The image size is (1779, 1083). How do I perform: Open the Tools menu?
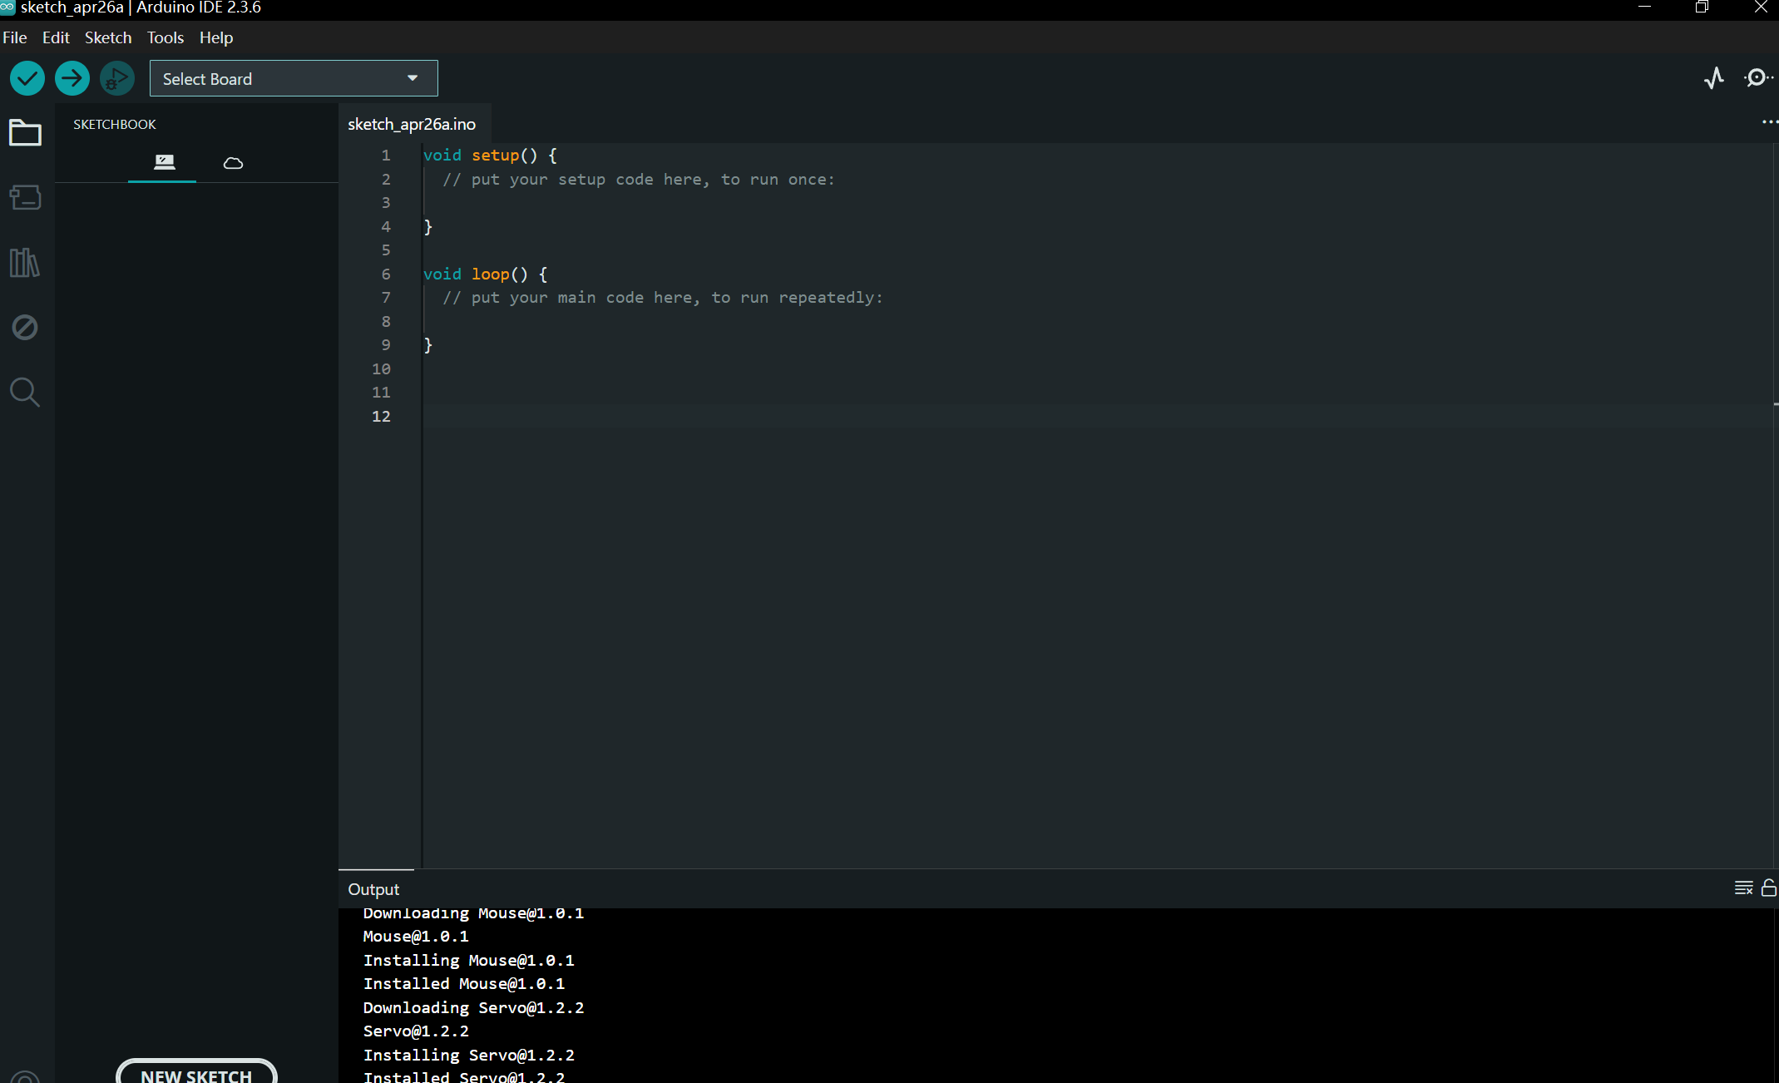(x=165, y=38)
